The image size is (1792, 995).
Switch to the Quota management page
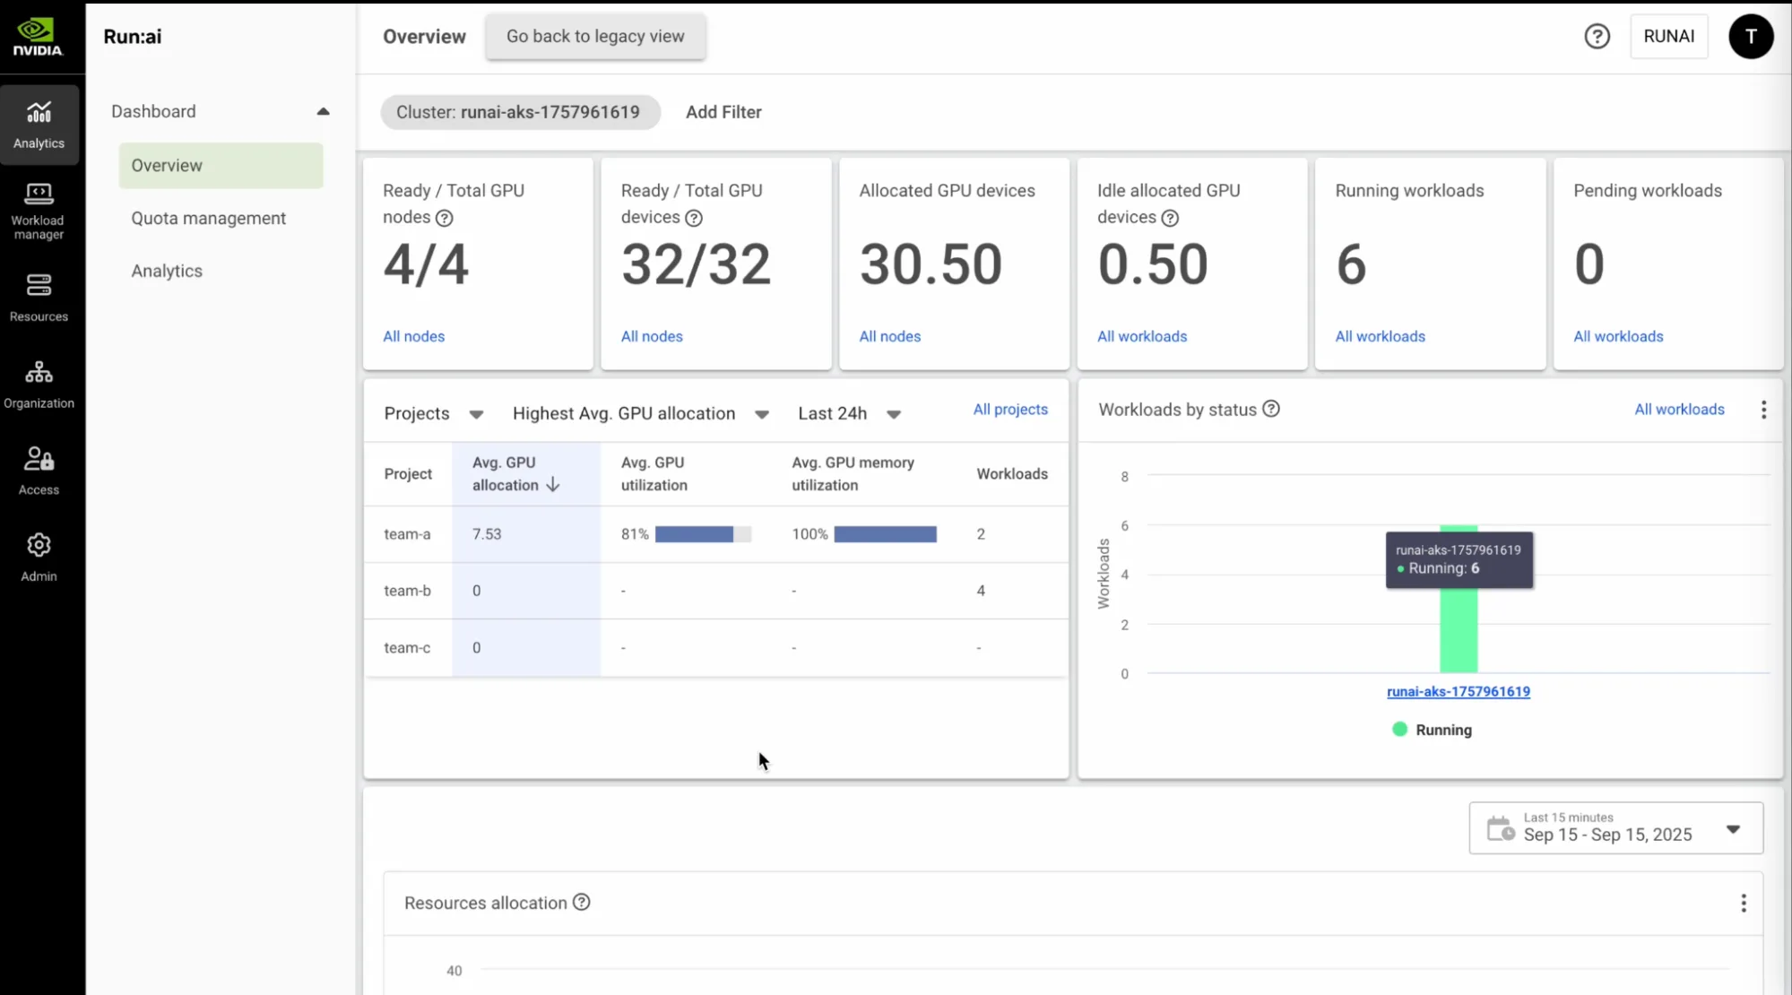208,218
